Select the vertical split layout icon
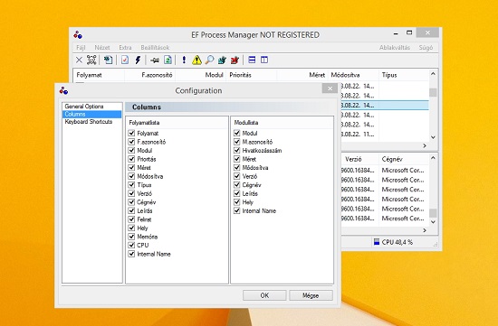The height and width of the screenshot is (326, 498). [x=264, y=60]
